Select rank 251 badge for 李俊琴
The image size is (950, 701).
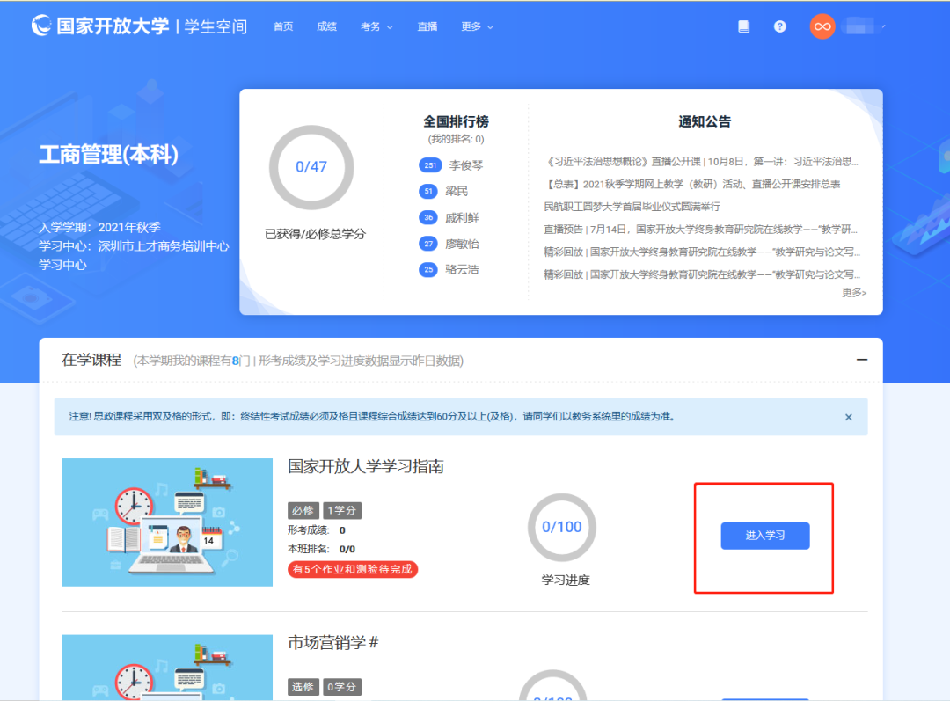point(429,165)
